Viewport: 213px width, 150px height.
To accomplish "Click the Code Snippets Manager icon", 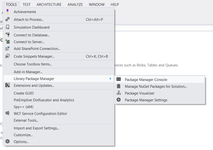I will [x=8, y=56].
